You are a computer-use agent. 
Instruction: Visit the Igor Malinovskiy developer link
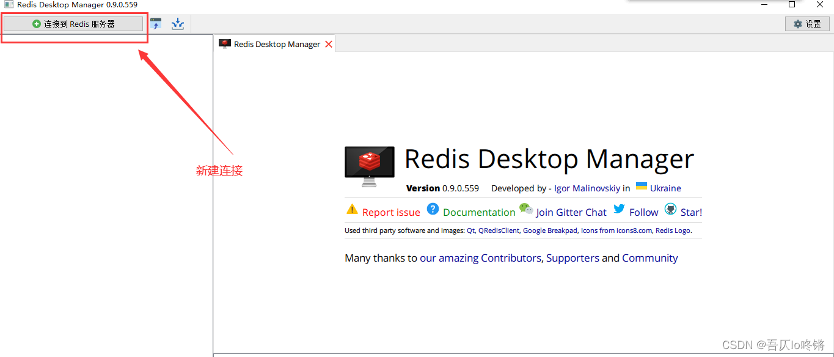[587, 188]
